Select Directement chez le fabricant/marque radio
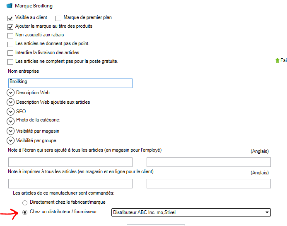This screenshot has width=287, height=226. (25, 202)
